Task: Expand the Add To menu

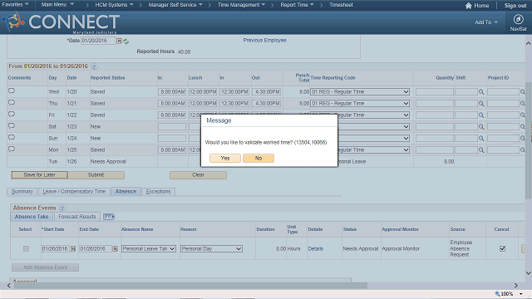Action: 485,22
